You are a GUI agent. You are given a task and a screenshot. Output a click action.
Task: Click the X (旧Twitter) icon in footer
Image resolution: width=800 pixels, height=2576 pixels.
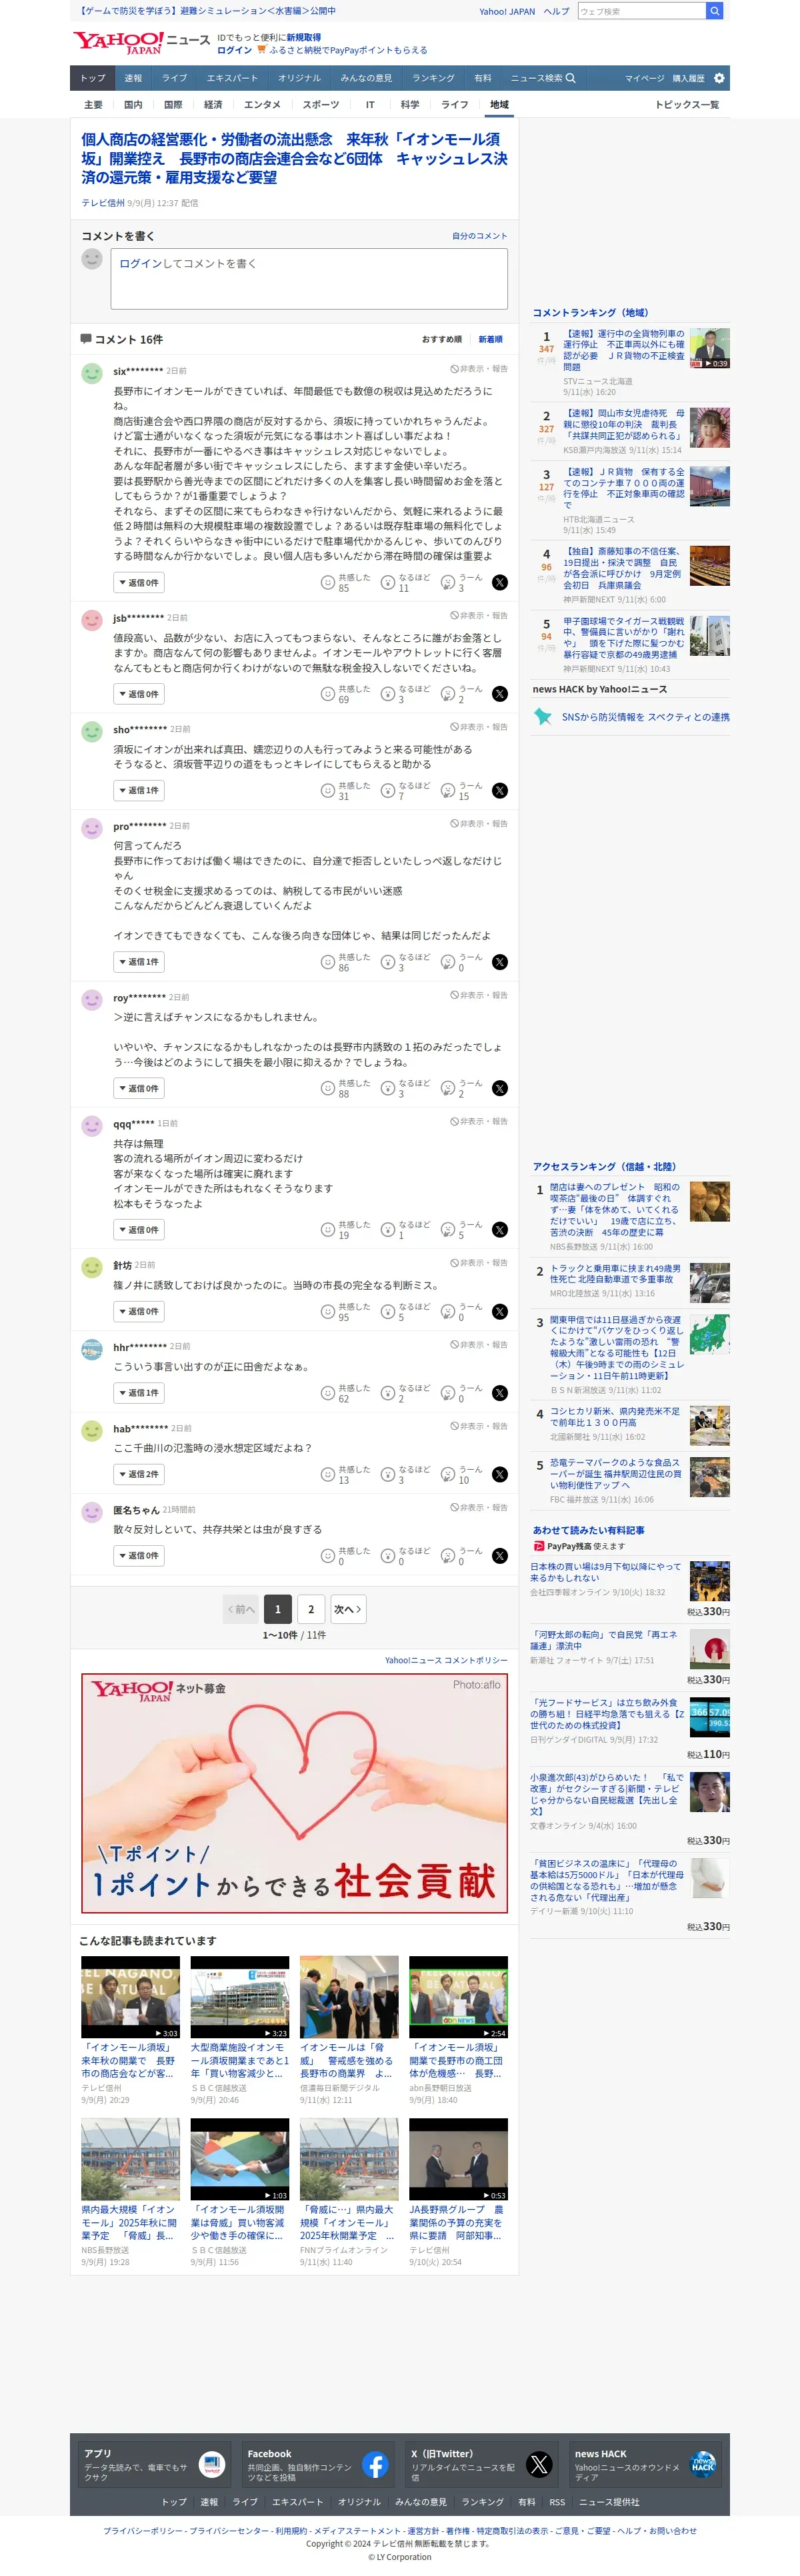[x=539, y=2465]
